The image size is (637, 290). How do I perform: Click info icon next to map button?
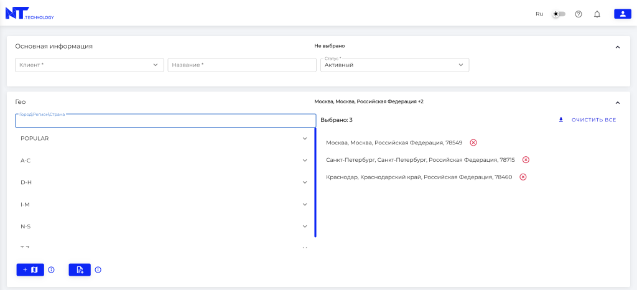52,269
